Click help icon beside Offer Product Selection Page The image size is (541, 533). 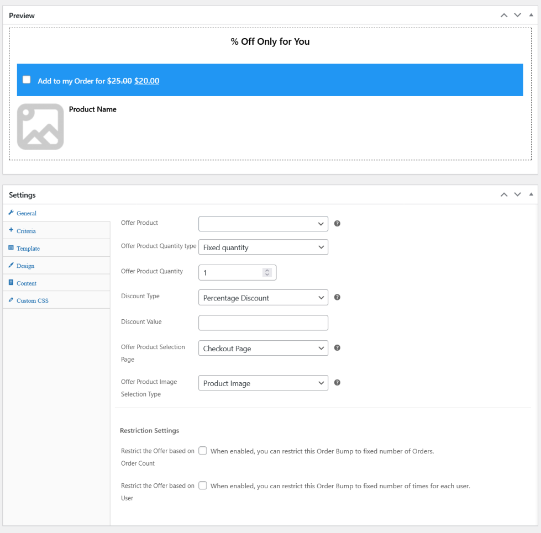(x=337, y=348)
